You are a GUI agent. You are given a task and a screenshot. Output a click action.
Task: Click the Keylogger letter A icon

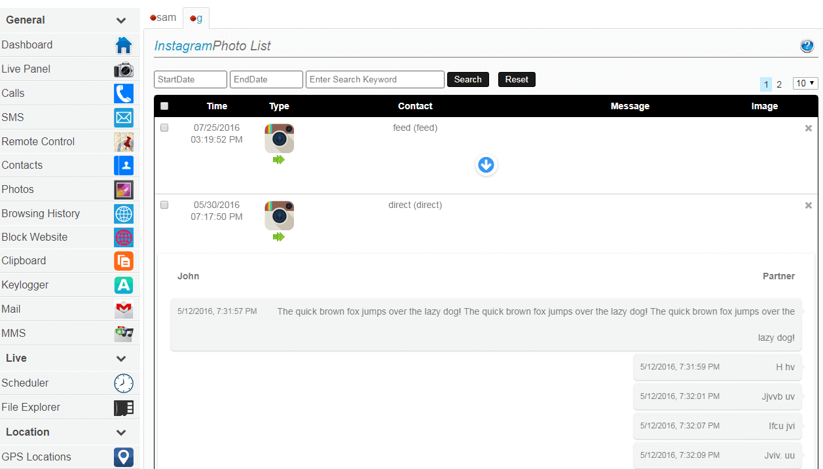point(123,285)
